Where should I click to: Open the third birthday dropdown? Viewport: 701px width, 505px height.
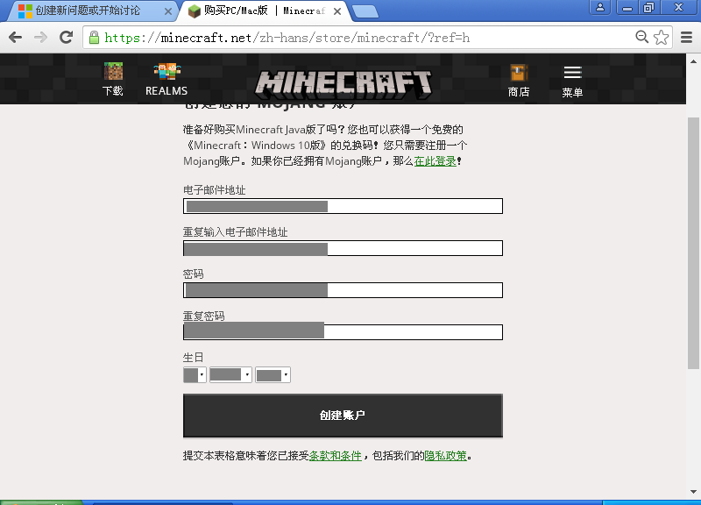coord(273,375)
